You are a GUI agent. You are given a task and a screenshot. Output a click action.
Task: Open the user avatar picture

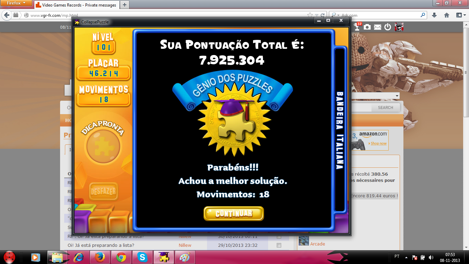tap(399, 27)
